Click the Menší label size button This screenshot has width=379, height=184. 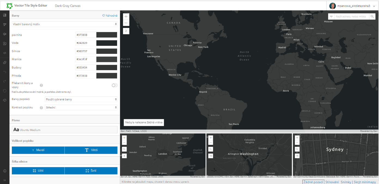point(38,150)
